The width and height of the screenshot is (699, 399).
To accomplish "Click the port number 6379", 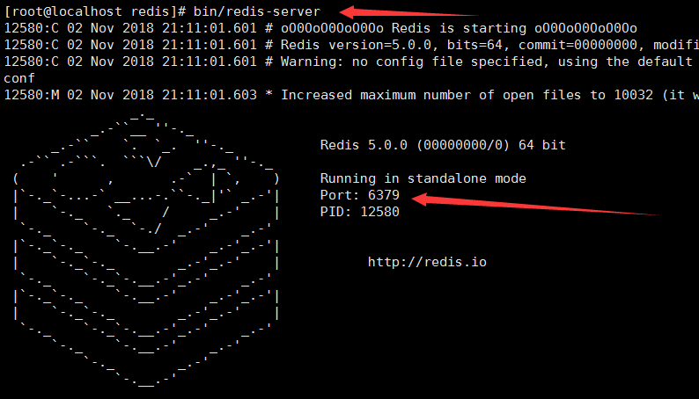I will pos(383,195).
